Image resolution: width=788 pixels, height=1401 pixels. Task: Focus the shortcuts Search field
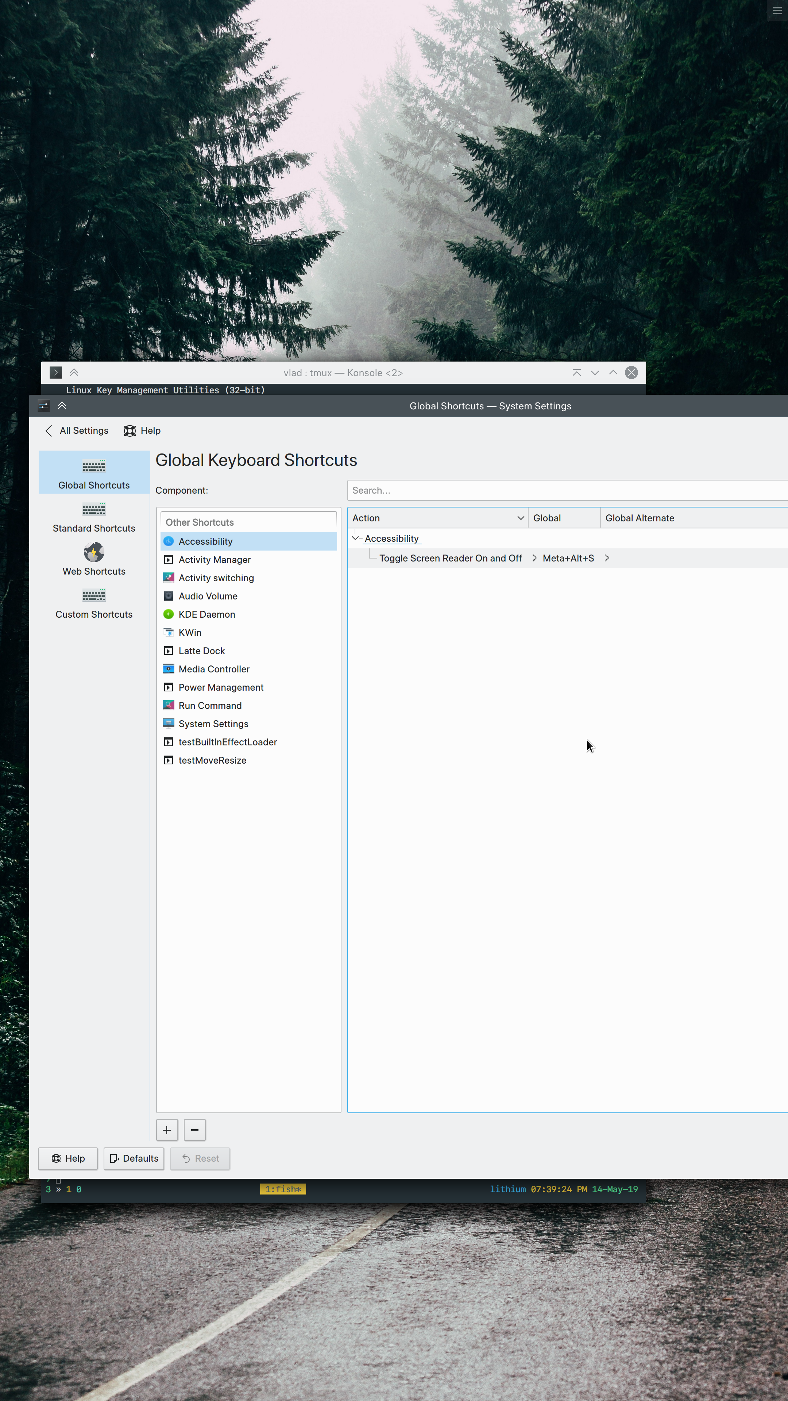click(x=565, y=491)
